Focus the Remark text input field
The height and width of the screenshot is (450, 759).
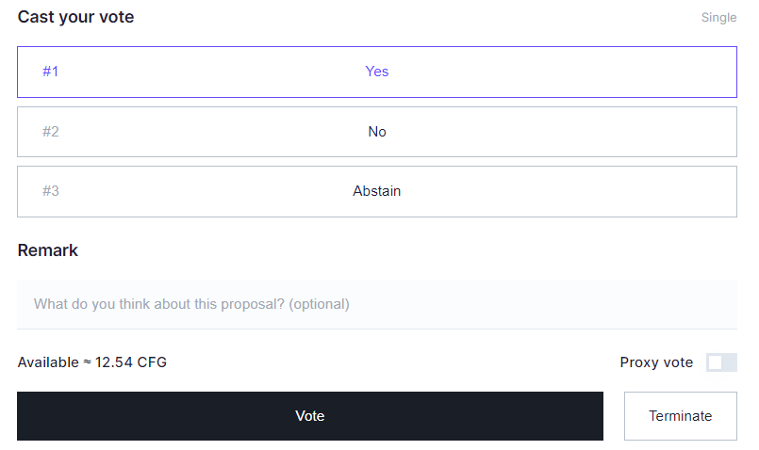(x=377, y=304)
